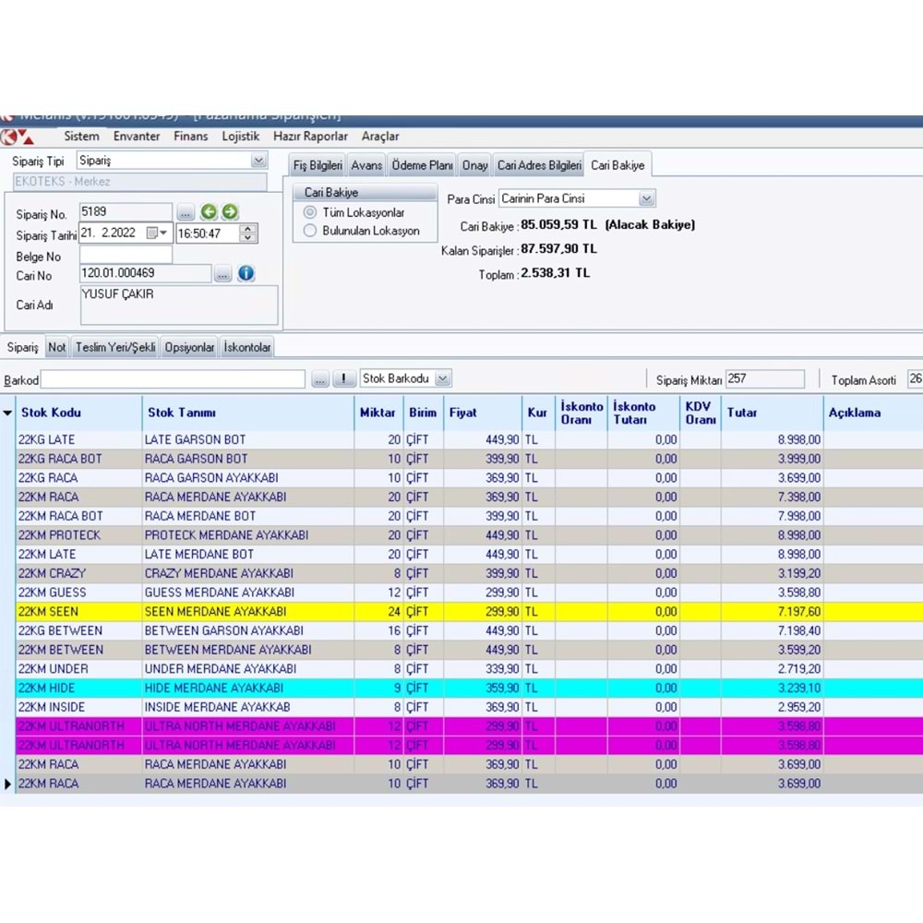
Task: Click the empty Belge No field
Action: (x=126, y=255)
